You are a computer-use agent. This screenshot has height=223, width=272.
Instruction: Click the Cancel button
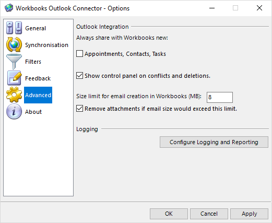[x=209, y=214]
